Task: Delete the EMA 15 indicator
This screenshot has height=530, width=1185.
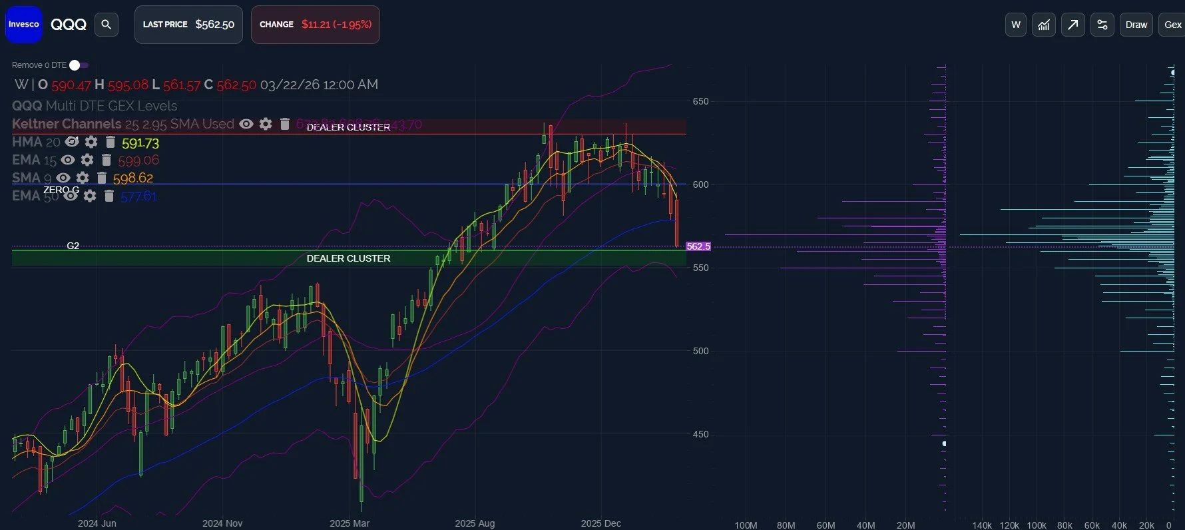Action: click(107, 160)
